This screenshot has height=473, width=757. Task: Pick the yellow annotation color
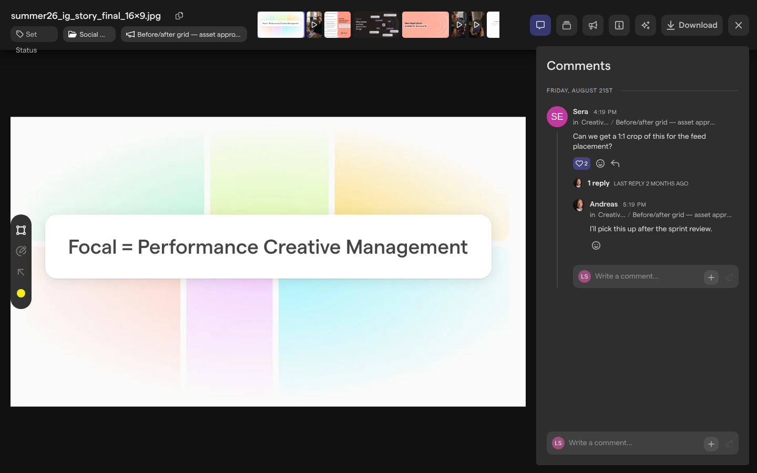click(21, 293)
